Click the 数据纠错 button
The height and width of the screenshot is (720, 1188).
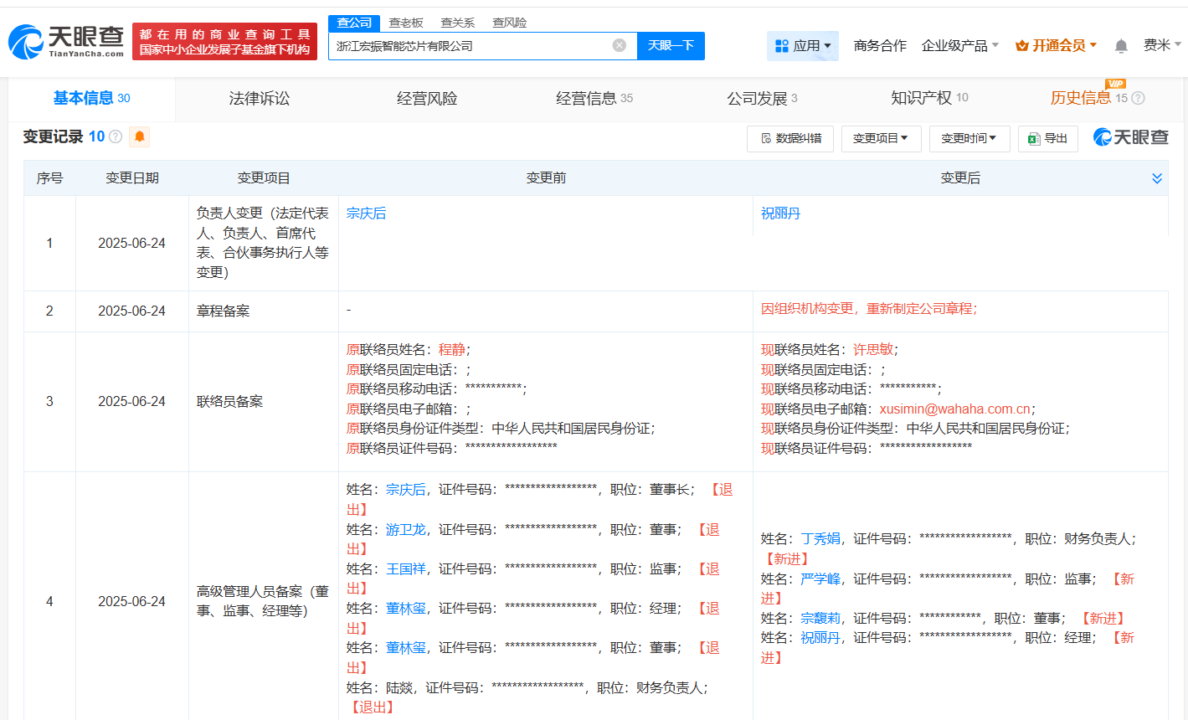(x=789, y=138)
